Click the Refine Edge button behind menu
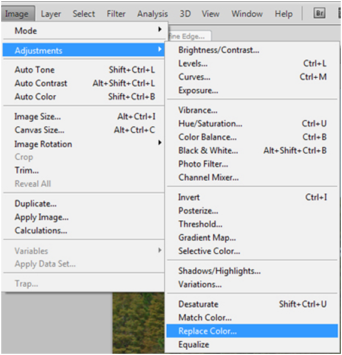Image resolution: width=342 pixels, height=355 pixels. pos(190,37)
